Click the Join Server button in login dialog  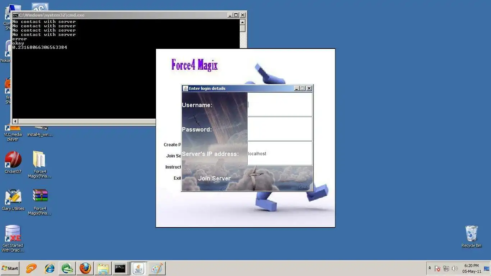pos(215,178)
